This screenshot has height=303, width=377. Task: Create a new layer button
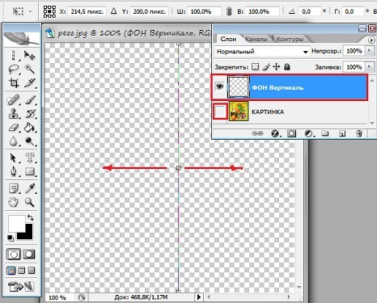pyautogui.click(x=342, y=133)
